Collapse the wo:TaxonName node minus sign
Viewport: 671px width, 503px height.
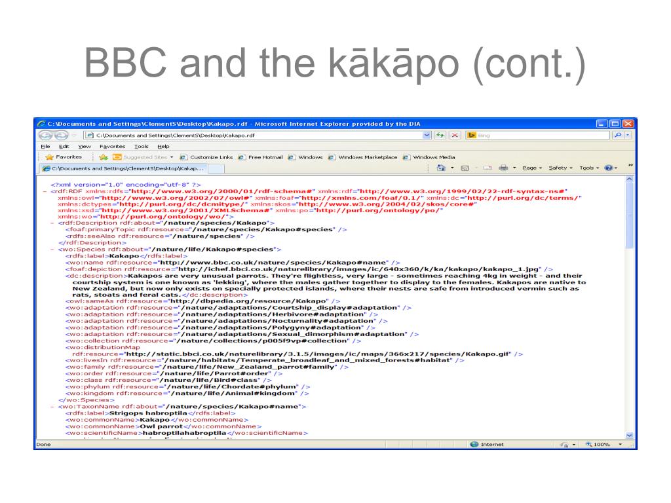pos(52,406)
